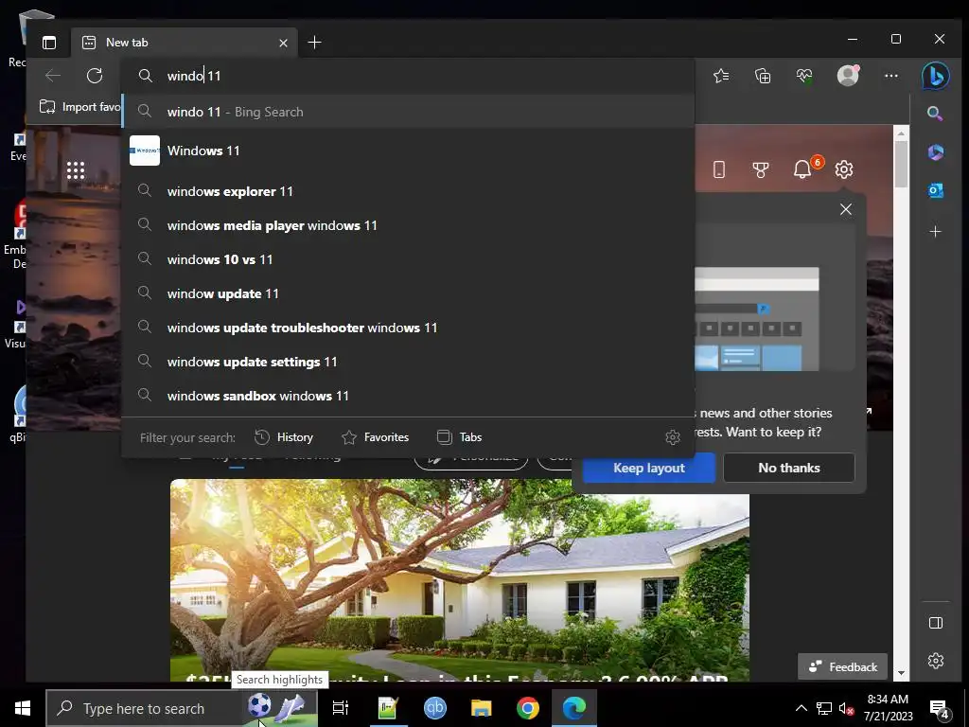
Task: Open the apps grid launcher icon
Action: coord(76,170)
